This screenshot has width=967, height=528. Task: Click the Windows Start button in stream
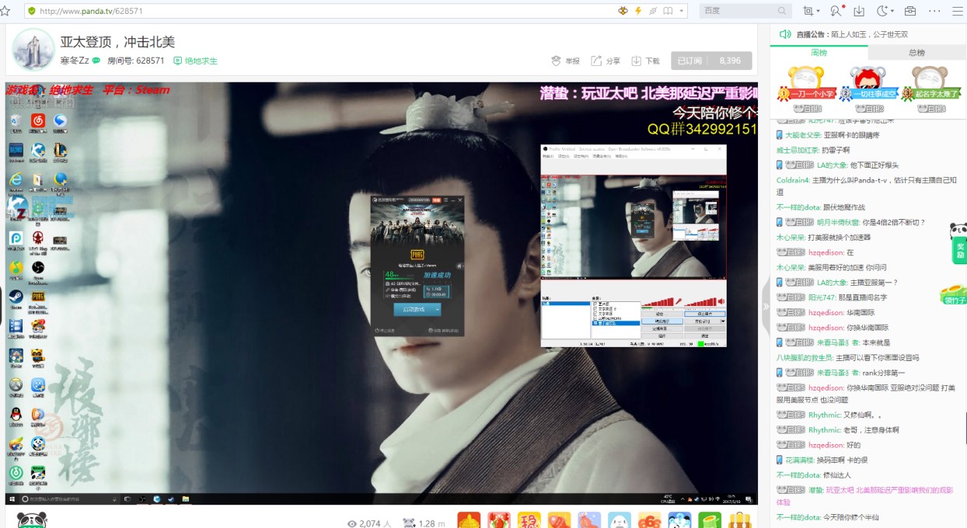click(x=12, y=498)
